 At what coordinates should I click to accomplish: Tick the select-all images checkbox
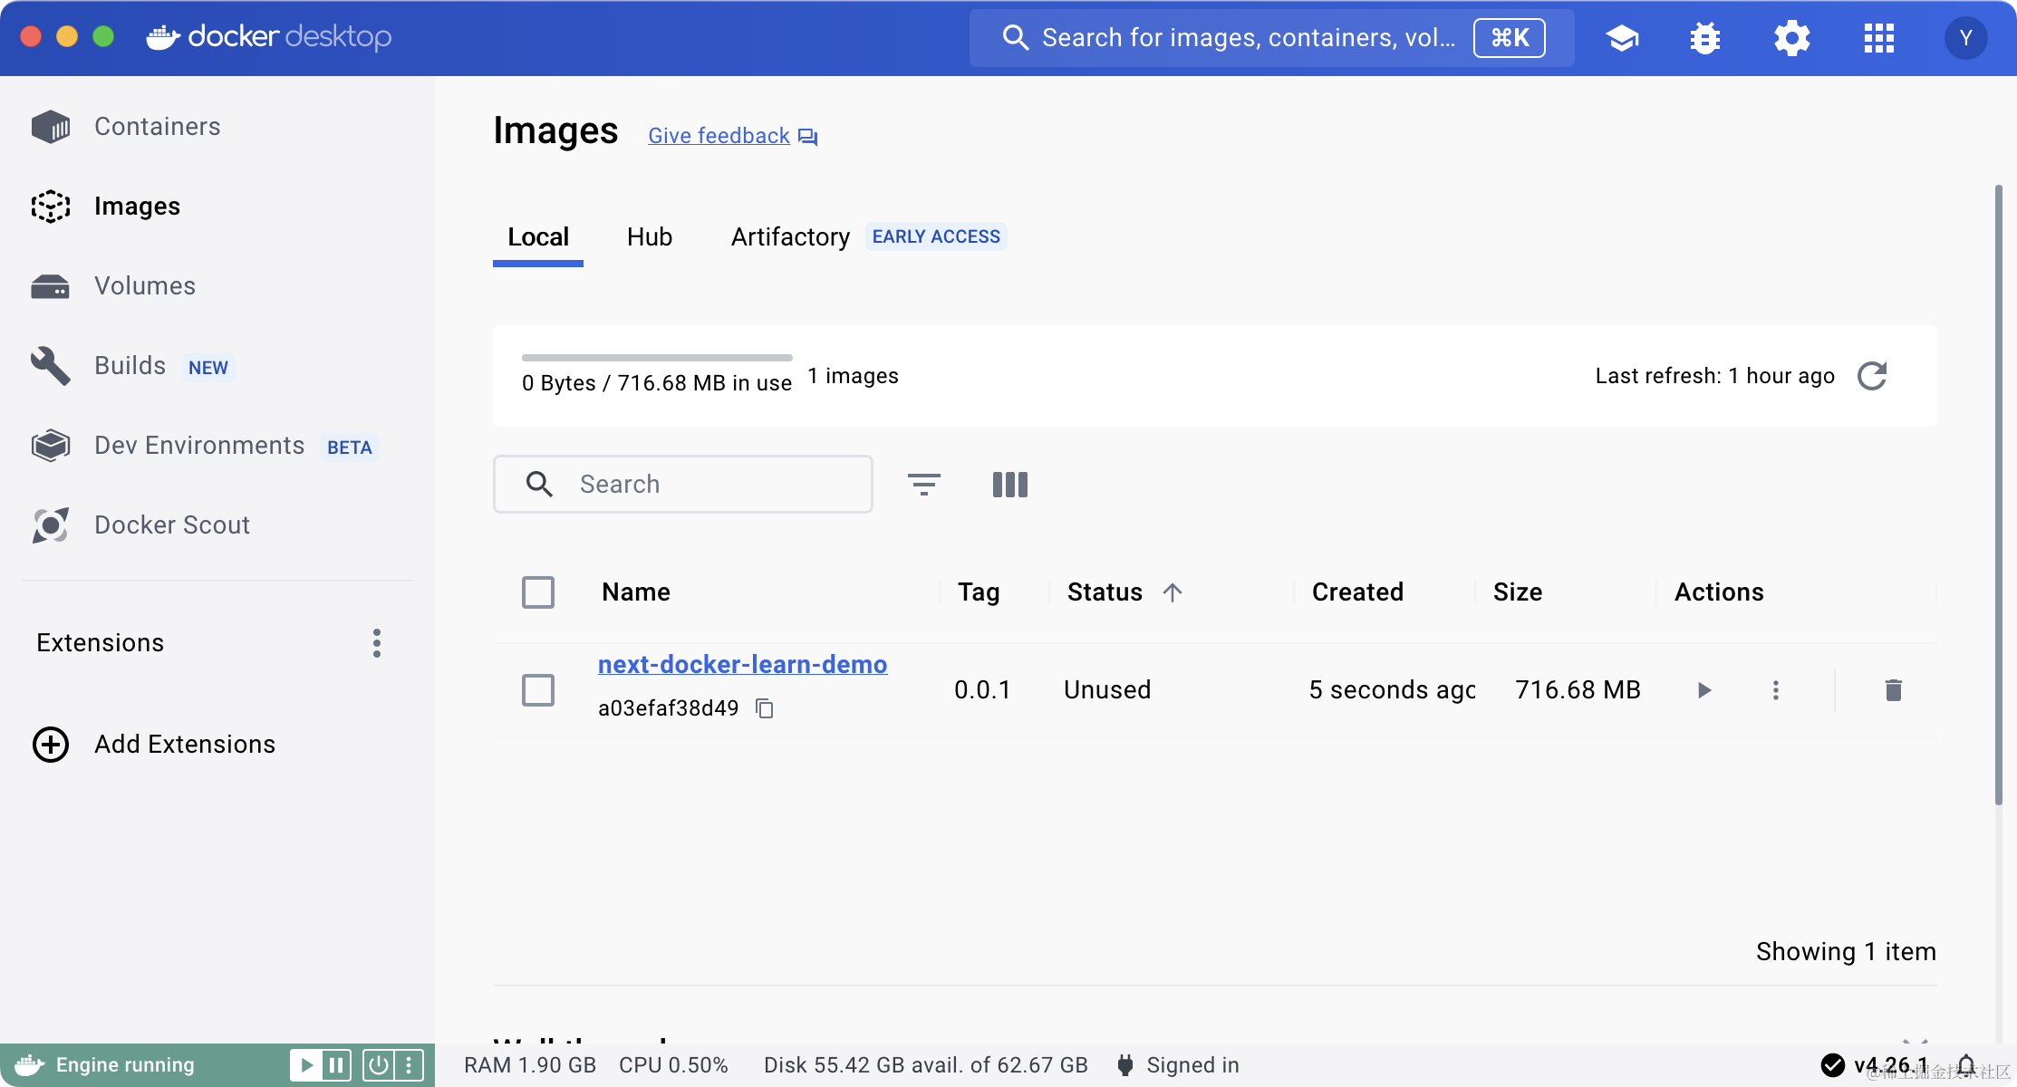pos(538,592)
